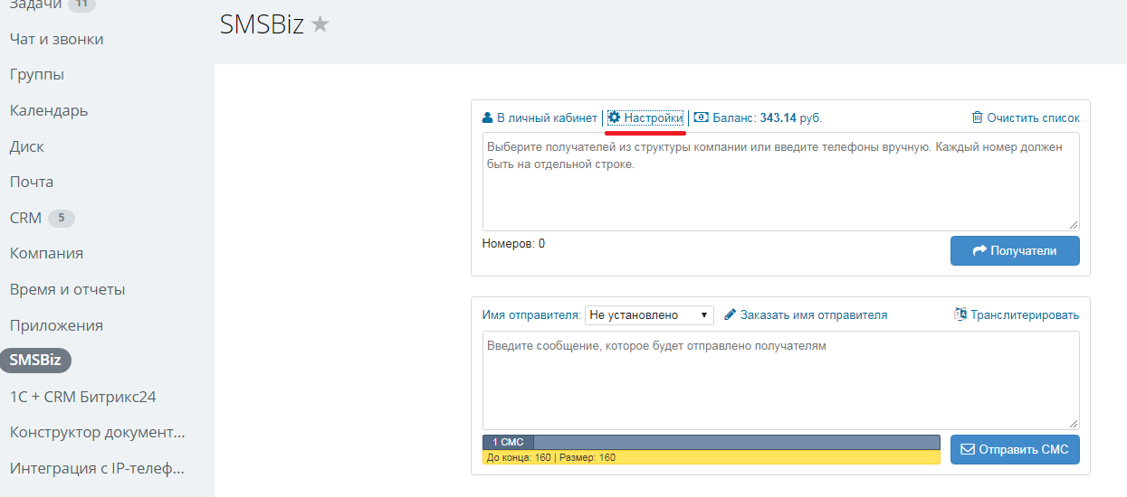Click the pencil icon beside 'Заказать имя отправителя'
Screen dimensions: 1127x497
(730, 314)
